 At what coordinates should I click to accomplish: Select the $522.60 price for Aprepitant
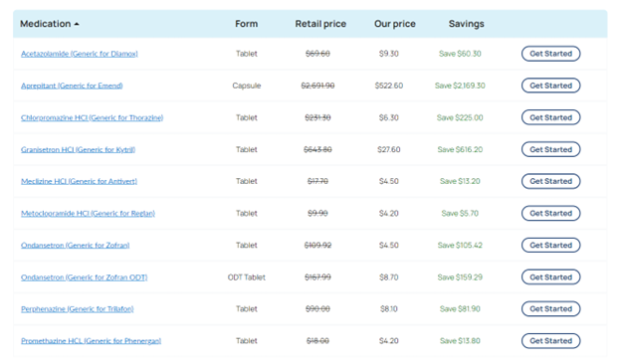pyautogui.click(x=389, y=86)
